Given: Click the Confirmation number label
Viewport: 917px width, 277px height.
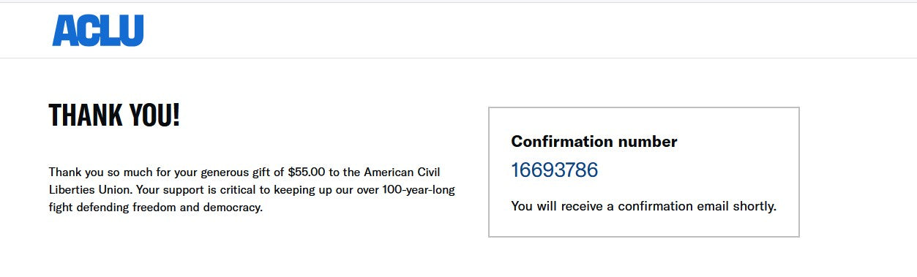Looking at the screenshot, I should pos(594,141).
